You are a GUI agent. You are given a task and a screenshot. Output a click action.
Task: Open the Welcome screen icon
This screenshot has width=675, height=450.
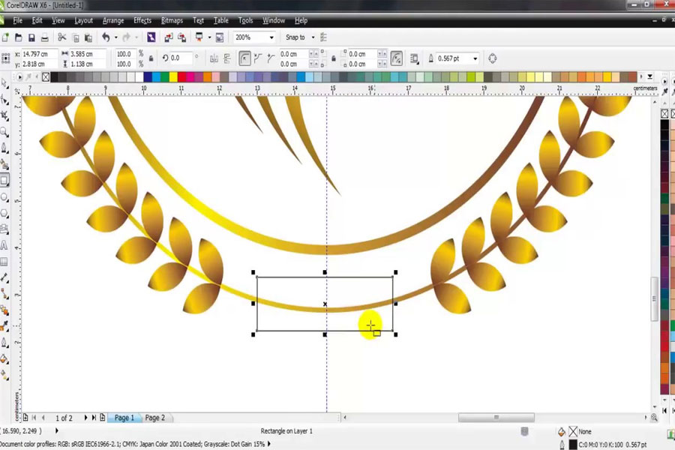pyautogui.click(x=220, y=37)
